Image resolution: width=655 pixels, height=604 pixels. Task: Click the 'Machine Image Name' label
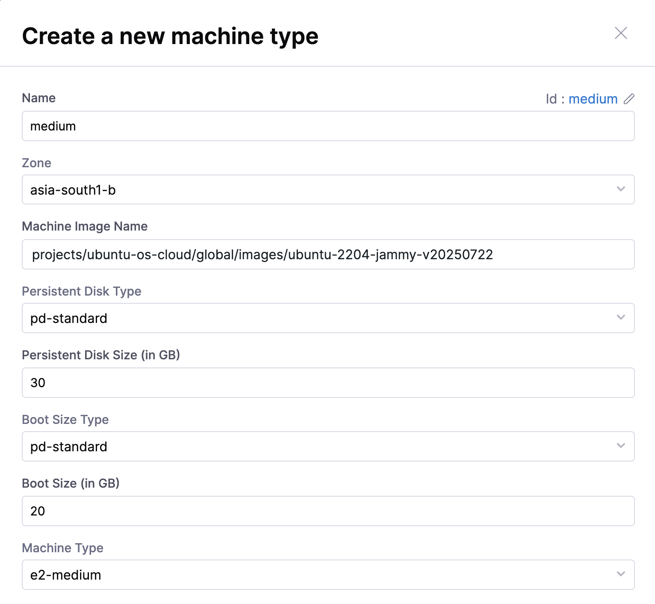point(85,226)
